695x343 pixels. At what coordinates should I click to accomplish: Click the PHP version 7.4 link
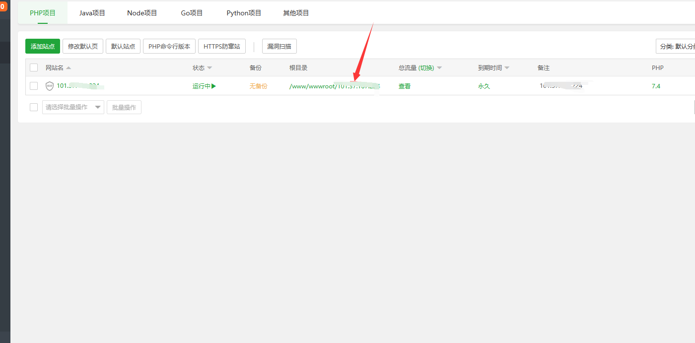tap(656, 86)
